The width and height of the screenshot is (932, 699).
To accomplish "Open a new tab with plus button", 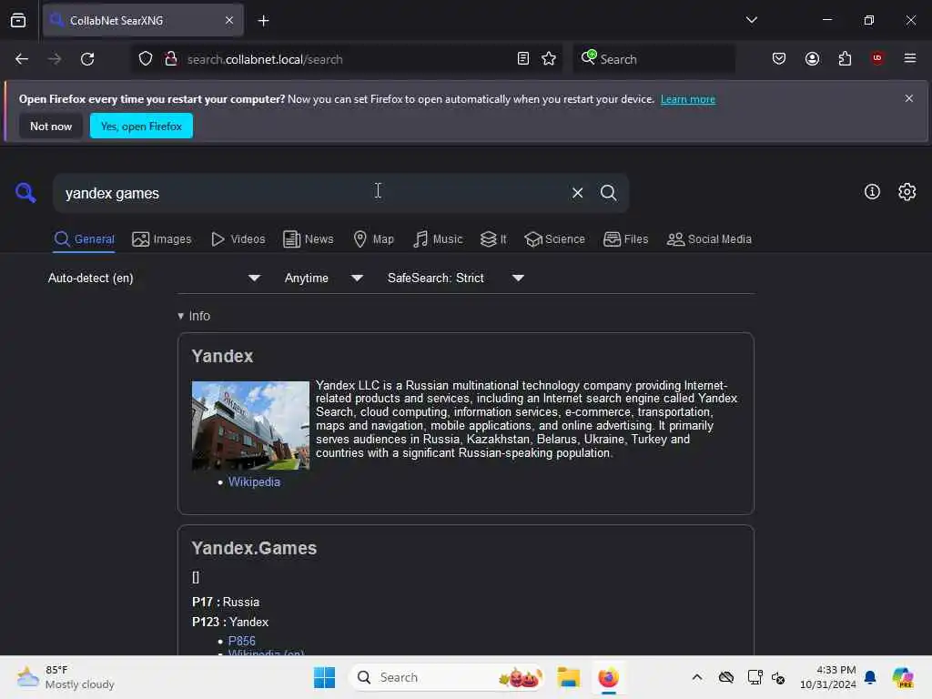I will [263, 21].
